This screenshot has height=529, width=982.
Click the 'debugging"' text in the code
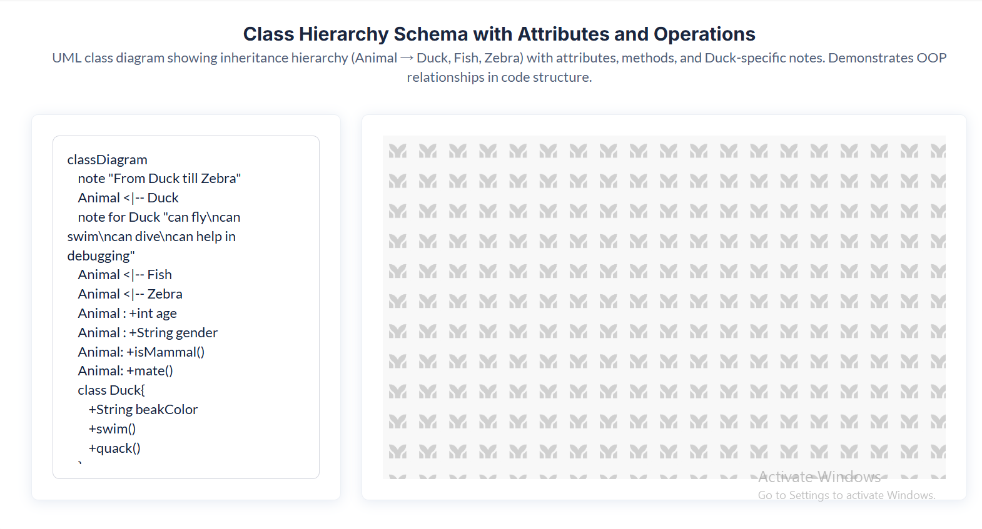(x=101, y=256)
